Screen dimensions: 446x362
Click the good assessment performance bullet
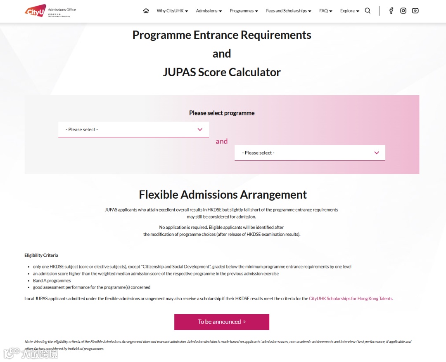[92, 287]
